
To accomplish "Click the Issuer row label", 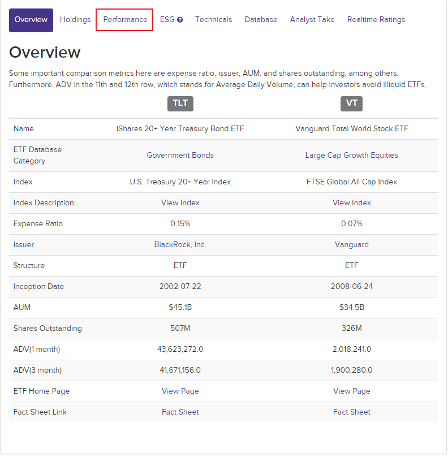I will coord(24,245).
